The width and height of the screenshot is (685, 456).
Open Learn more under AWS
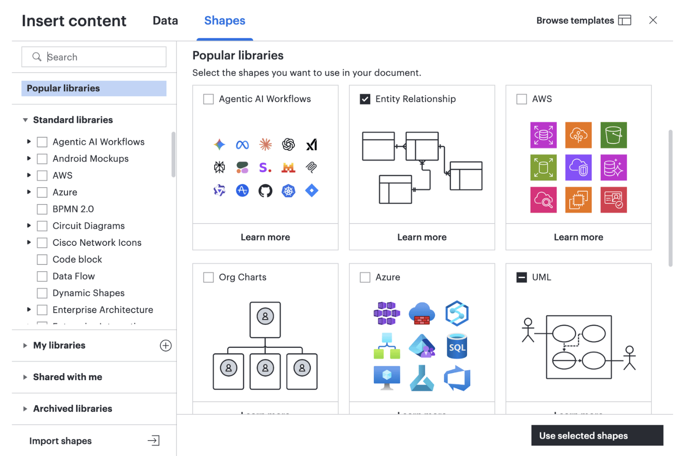579,237
